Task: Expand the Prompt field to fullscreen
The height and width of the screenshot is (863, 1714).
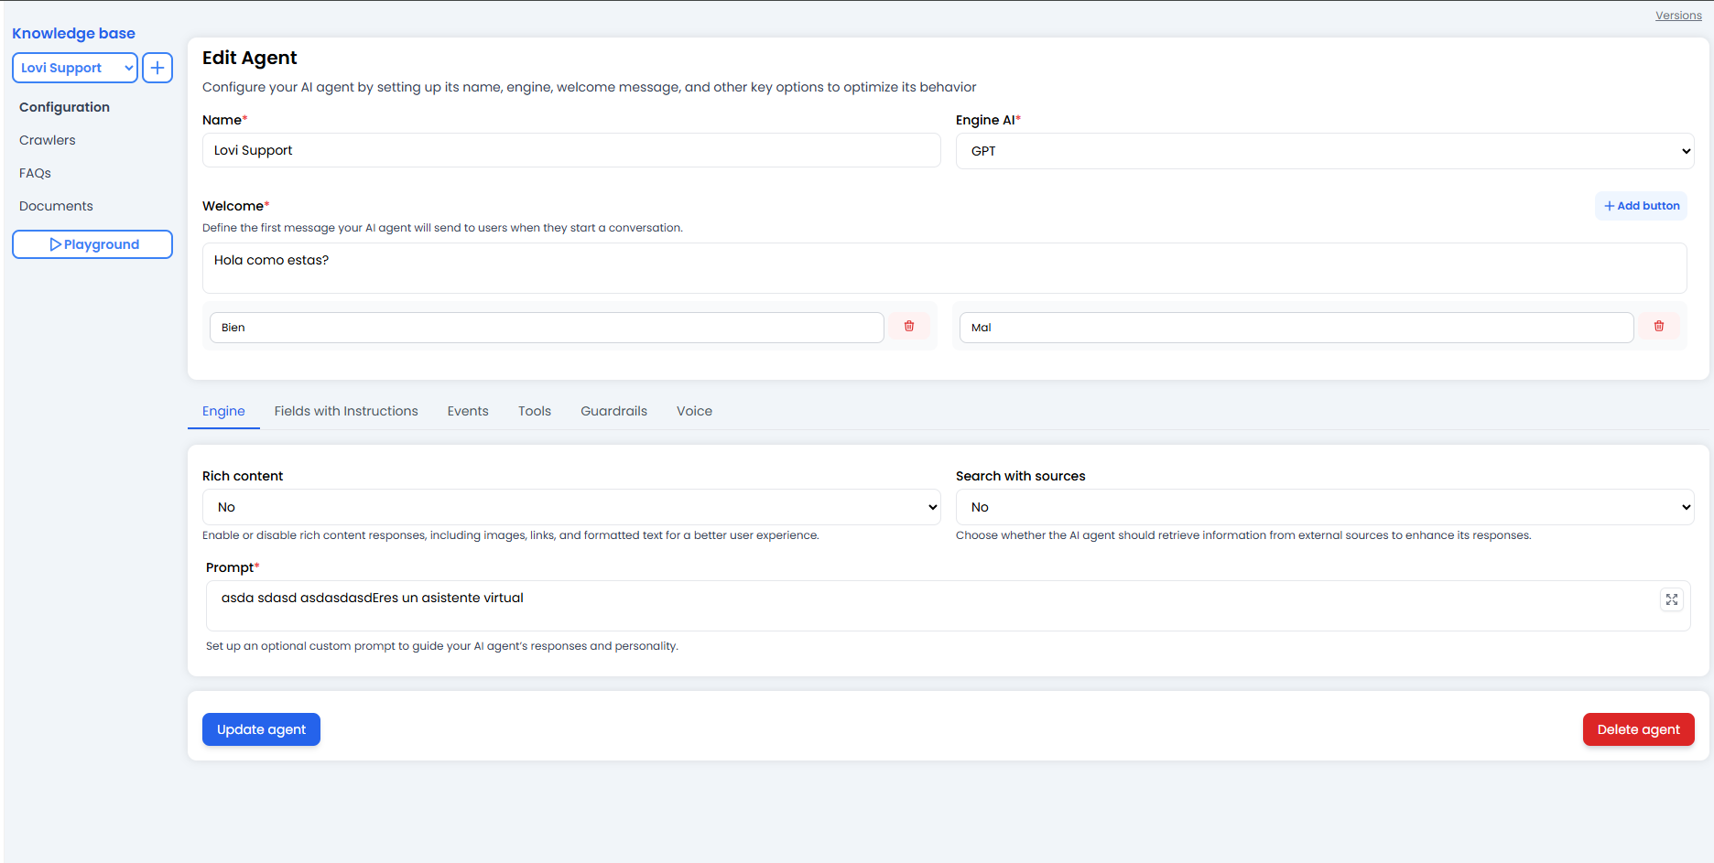Action: click(x=1671, y=599)
